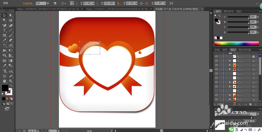
Task: Select the Shape Builder tool
Action: [x=4, y=55]
